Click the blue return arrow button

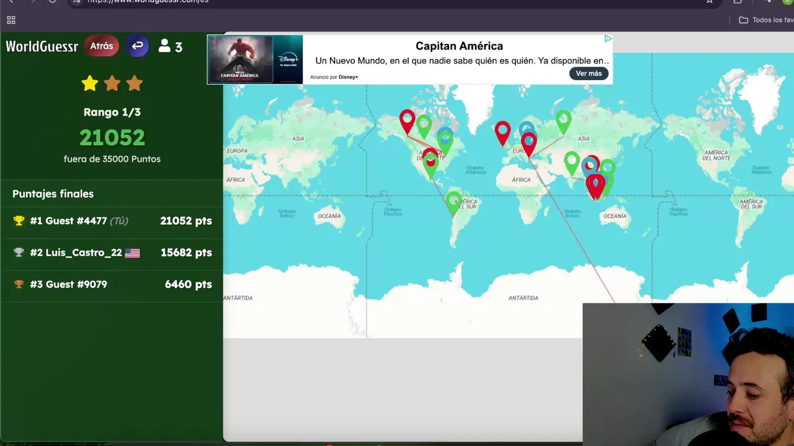click(137, 46)
